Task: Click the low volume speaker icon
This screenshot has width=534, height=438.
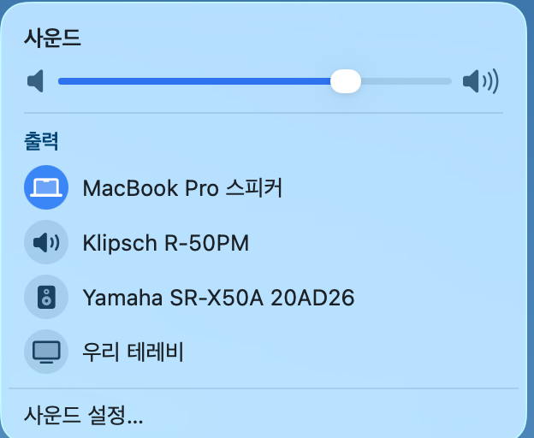Action: (x=35, y=81)
